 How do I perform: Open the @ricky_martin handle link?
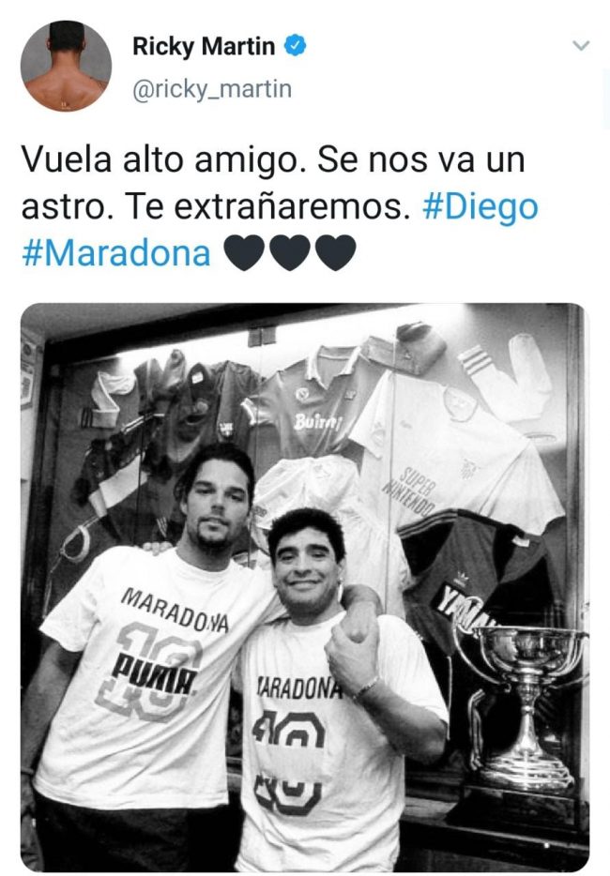tap(212, 89)
